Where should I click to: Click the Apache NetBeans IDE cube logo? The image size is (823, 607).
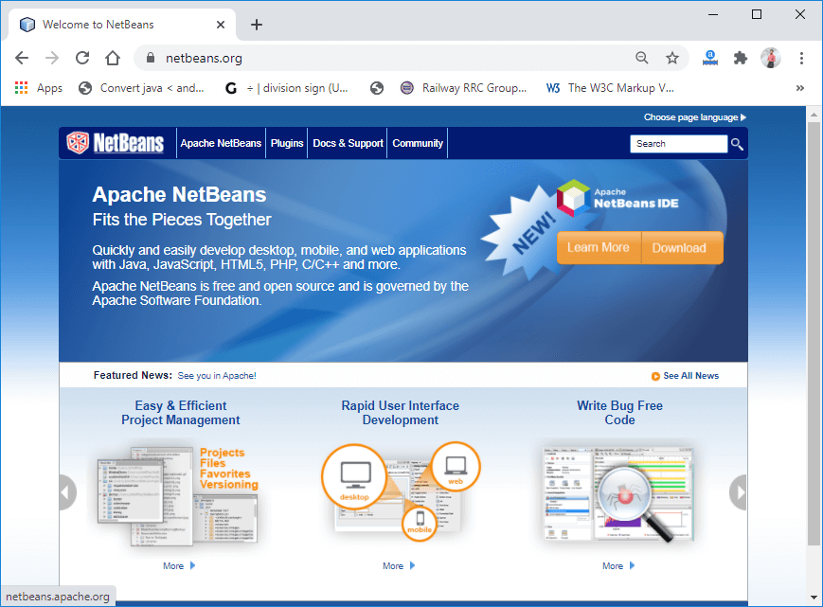pos(573,197)
